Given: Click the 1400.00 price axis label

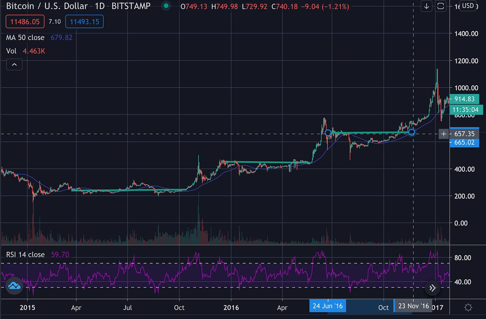Looking at the screenshot, I should coord(466,34).
